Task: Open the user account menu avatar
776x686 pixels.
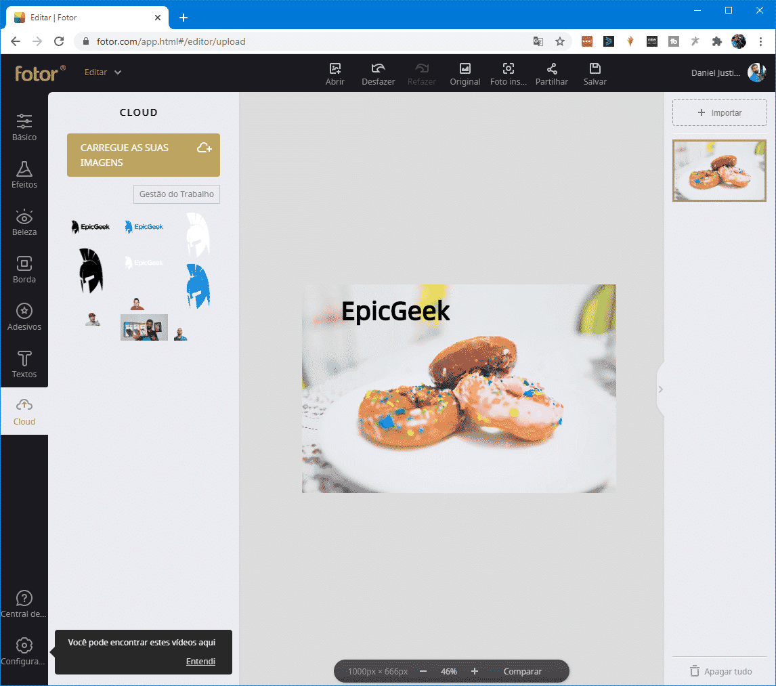Action: (756, 72)
